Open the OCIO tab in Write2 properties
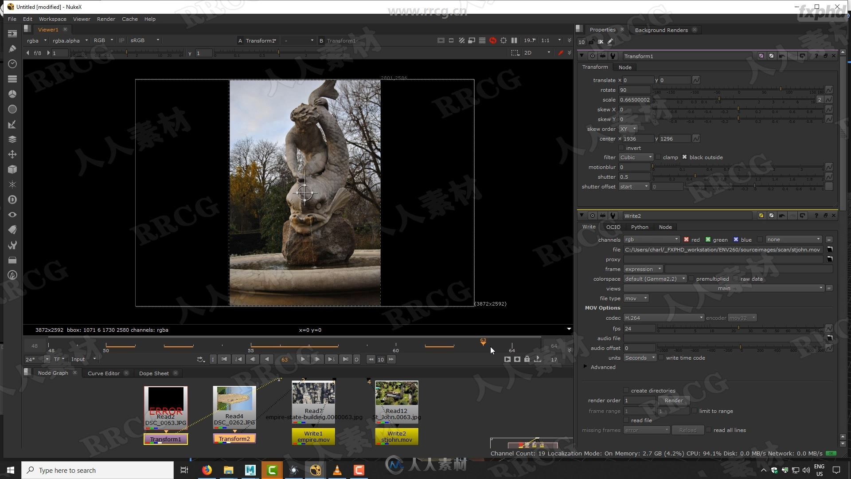 (x=613, y=227)
